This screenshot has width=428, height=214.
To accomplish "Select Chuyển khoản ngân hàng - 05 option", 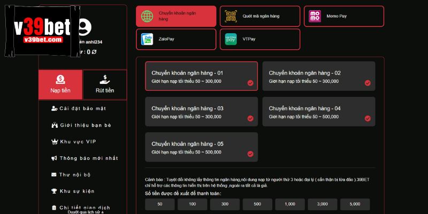I will tap(201, 147).
